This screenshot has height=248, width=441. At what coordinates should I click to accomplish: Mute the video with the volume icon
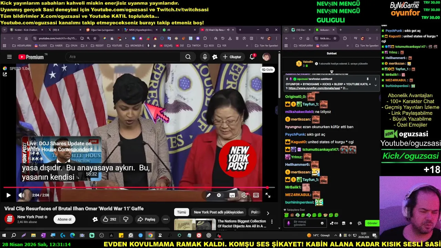[x=21, y=195]
